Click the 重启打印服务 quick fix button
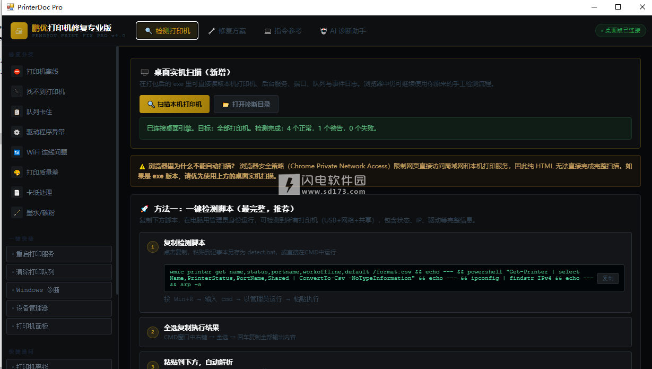652x369 pixels. [x=59, y=254]
